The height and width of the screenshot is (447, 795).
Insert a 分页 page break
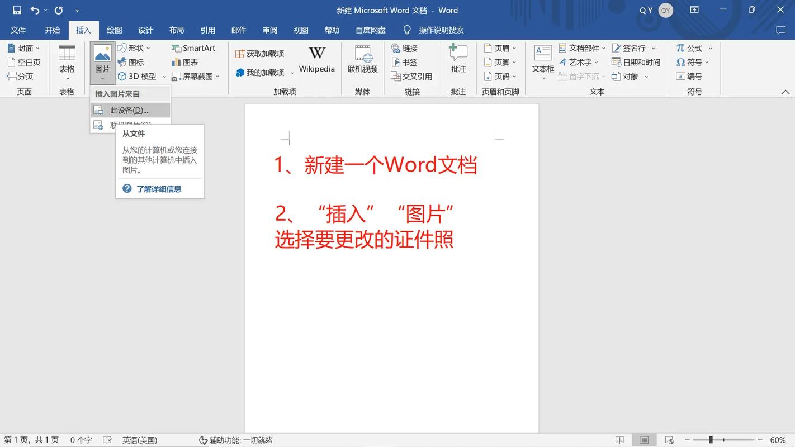(20, 77)
